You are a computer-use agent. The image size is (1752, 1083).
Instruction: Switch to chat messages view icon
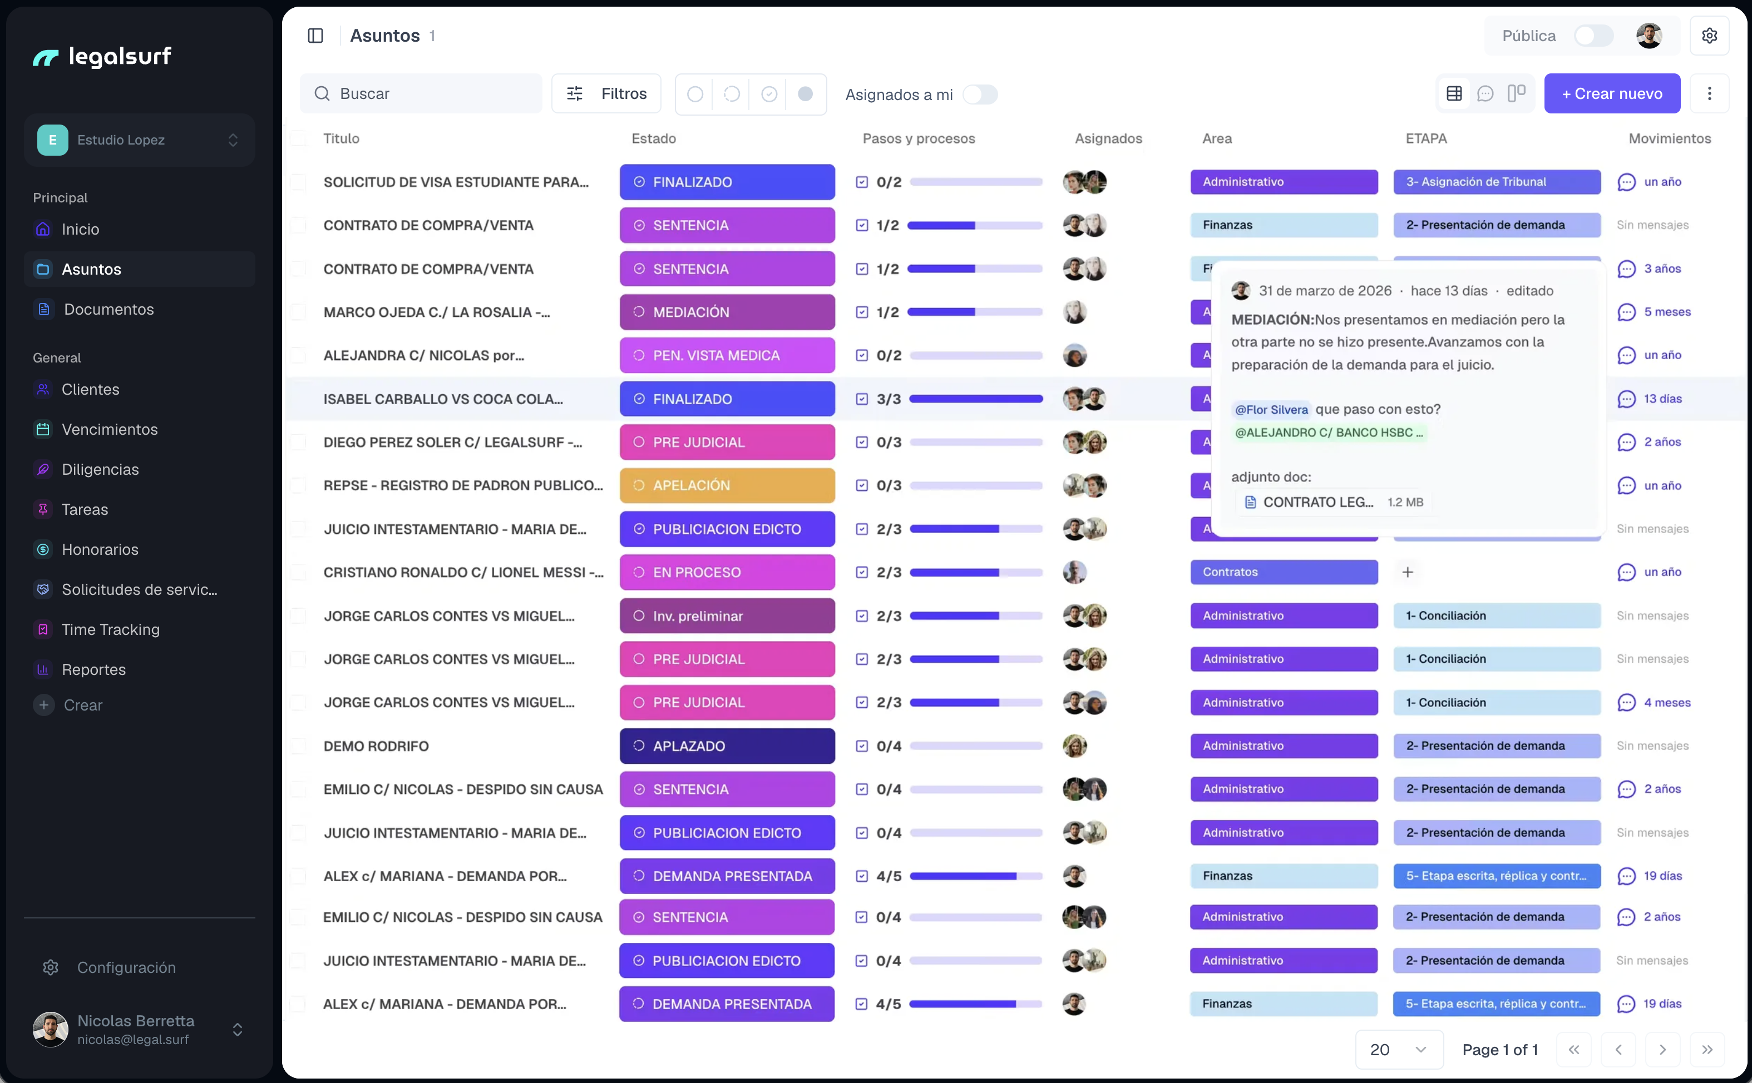(1486, 94)
